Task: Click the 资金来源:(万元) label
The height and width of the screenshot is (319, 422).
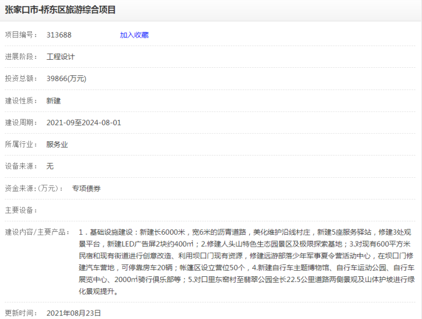Action: [x=34, y=189]
